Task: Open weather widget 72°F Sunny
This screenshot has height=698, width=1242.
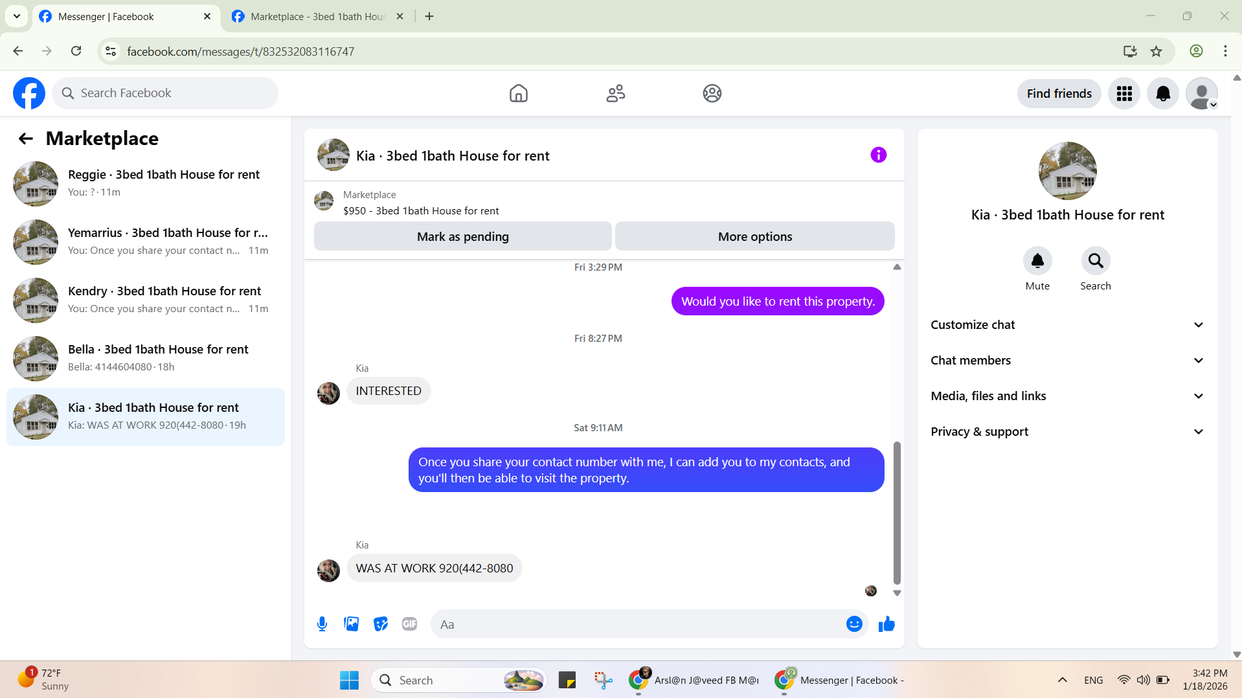Action: coord(43,680)
